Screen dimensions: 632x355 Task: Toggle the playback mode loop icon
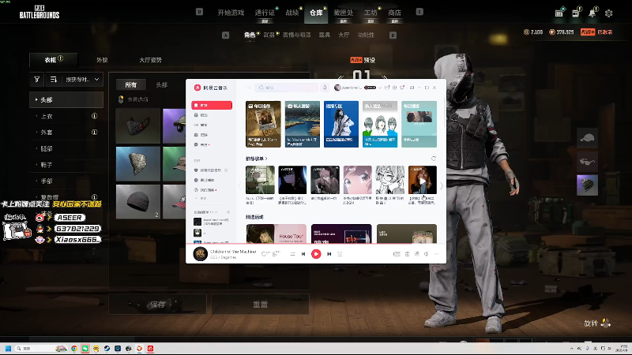click(x=292, y=254)
